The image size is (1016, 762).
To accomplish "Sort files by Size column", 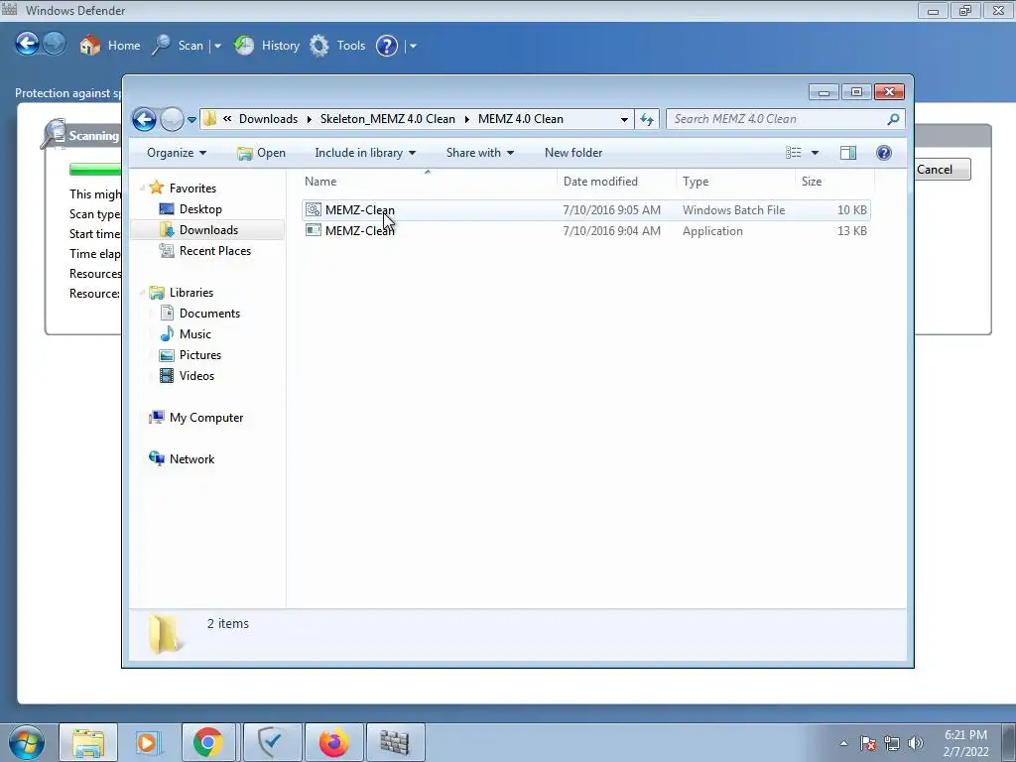I will click(834, 182).
